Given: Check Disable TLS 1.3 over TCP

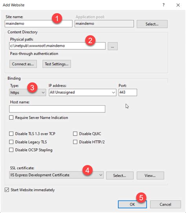Looking at the screenshot, I should [11, 134].
